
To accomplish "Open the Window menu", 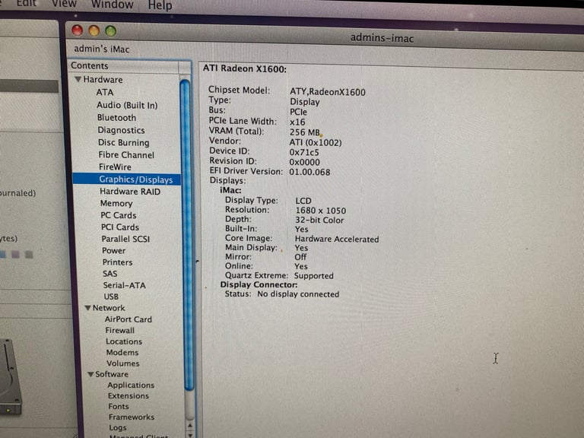I will (x=112, y=5).
